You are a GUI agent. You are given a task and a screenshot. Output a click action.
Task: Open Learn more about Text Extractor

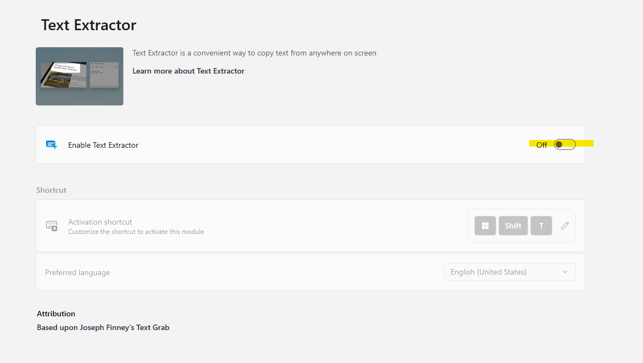tap(188, 70)
